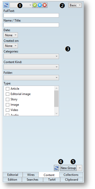Click inside the FullText input field

point(31,15)
